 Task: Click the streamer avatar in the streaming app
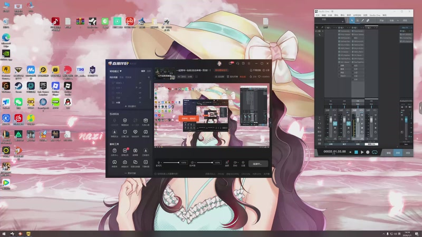click(219, 63)
